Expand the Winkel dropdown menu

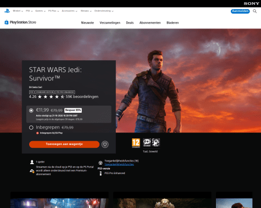click(x=18, y=11)
